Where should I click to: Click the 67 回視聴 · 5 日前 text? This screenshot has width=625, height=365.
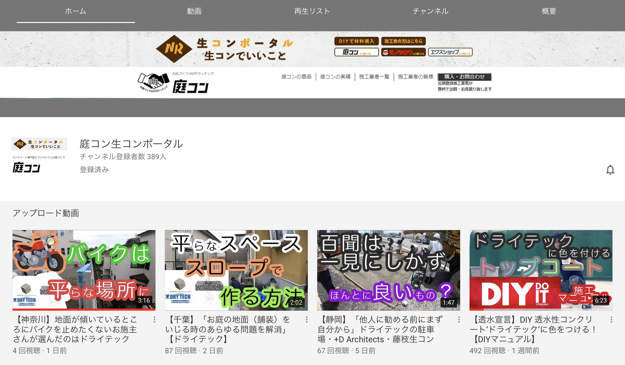point(346,351)
